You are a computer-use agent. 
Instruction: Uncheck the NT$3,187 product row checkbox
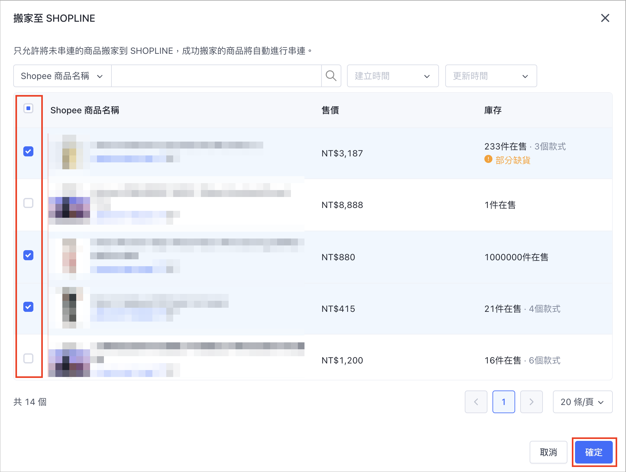(x=28, y=151)
